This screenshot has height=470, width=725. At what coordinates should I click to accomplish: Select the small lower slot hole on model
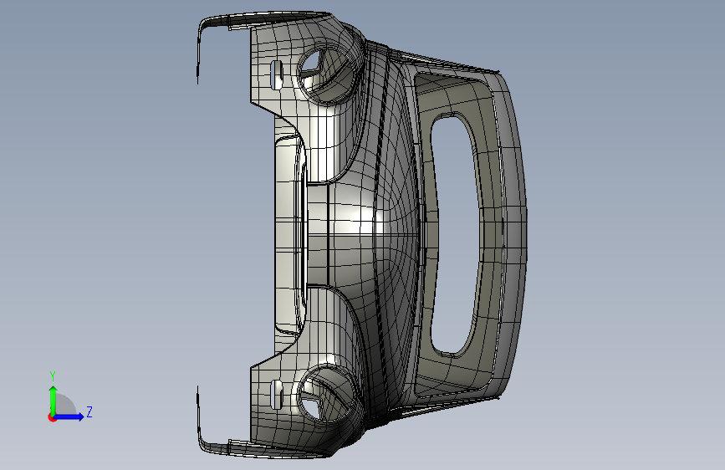[x=276, y=395]
